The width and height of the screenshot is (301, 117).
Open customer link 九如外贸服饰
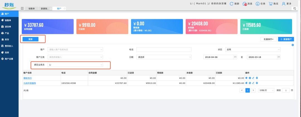coord(30,83)
